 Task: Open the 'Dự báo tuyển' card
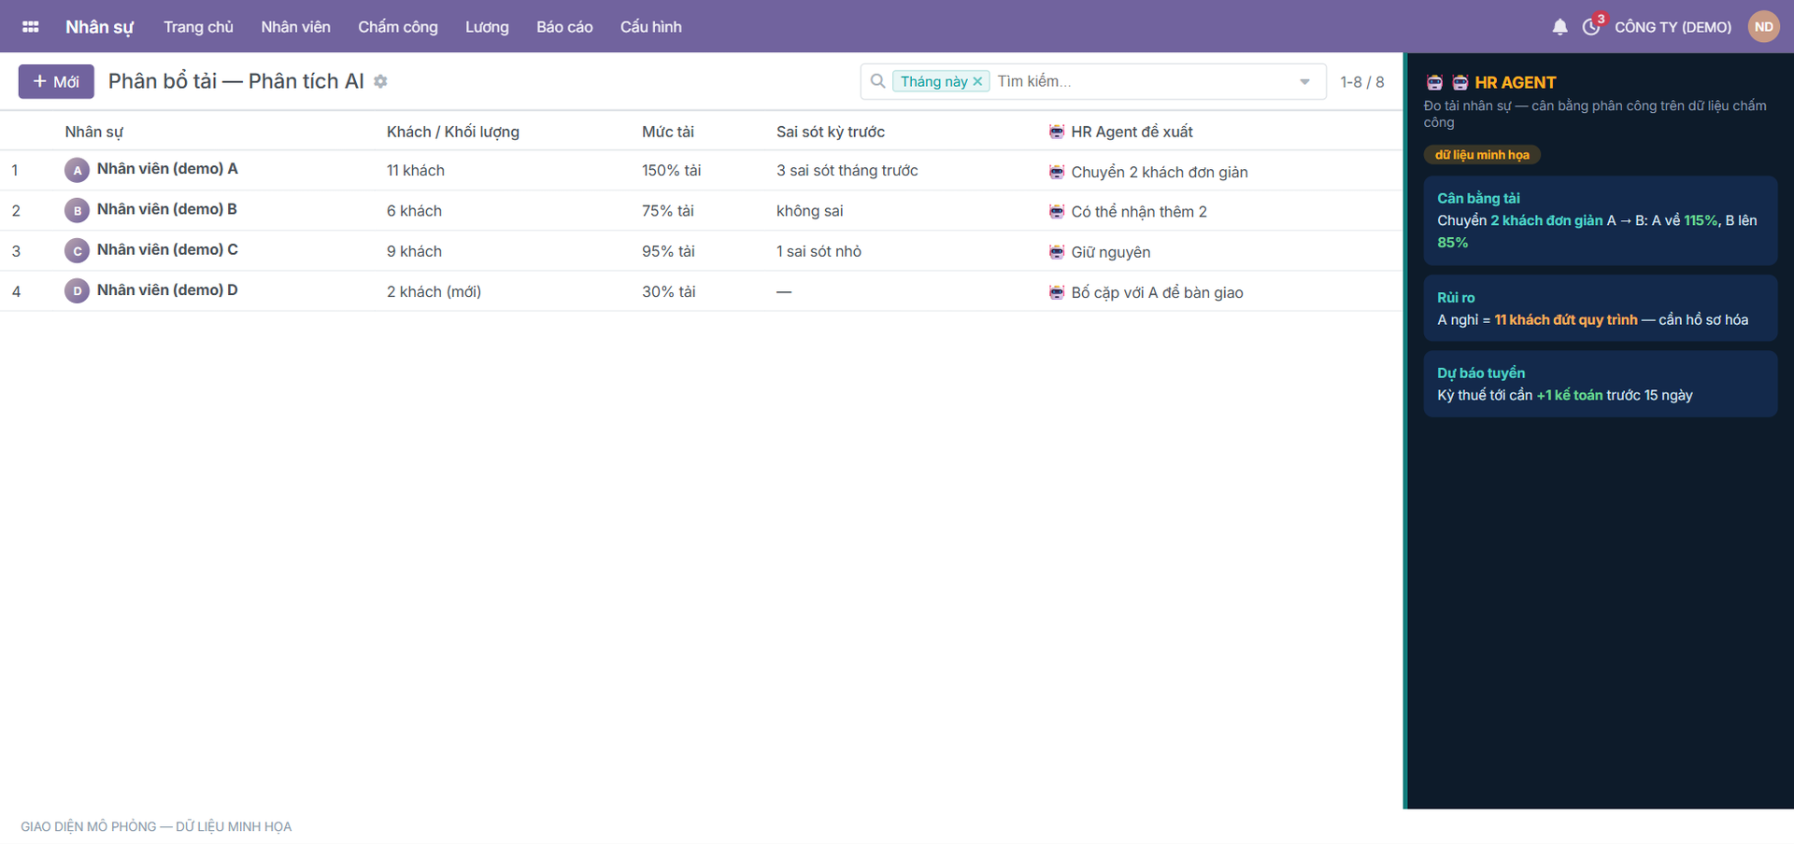(x=1600, y=384)
